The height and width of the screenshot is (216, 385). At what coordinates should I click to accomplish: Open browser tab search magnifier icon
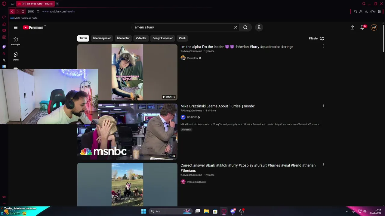(x=364, y=4)
